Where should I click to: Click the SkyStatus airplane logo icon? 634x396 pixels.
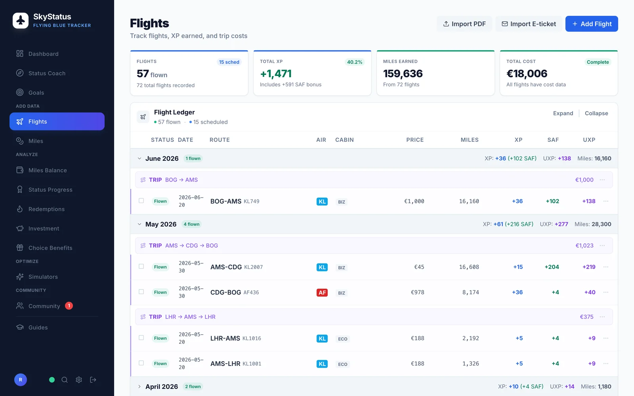[x=21, y=21]
